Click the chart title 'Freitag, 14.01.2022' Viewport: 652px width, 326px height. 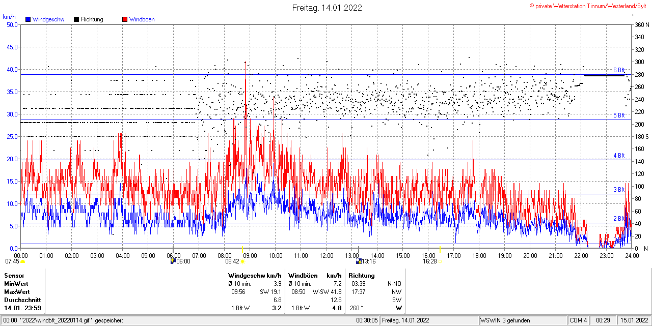coord(327,8)
